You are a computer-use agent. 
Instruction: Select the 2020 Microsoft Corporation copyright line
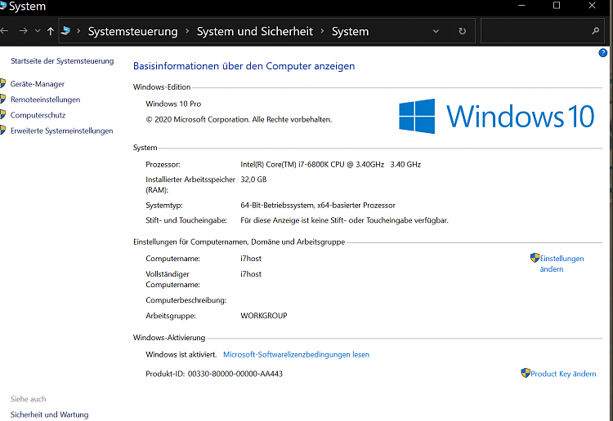(x=239, y=119)
